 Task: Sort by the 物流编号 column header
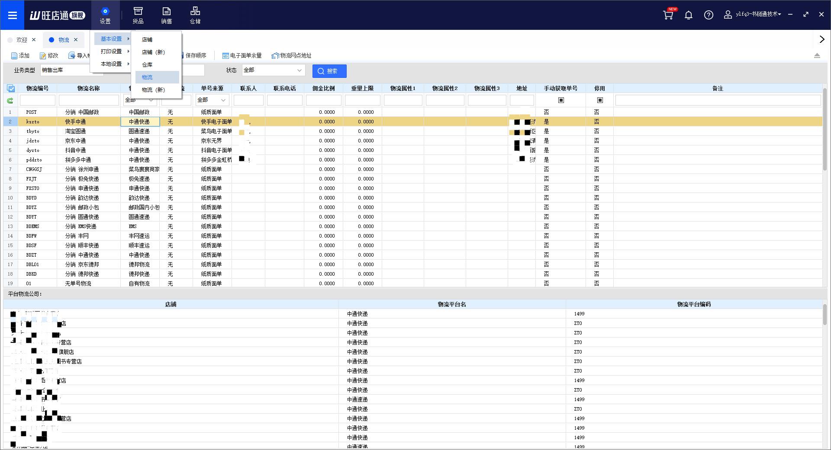(37, 88)
